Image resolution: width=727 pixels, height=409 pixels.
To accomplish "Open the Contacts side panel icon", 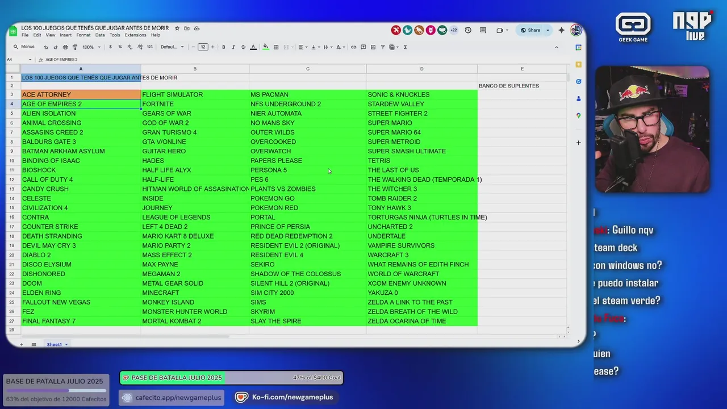I will pyautogui.click(x=578, y=99).
